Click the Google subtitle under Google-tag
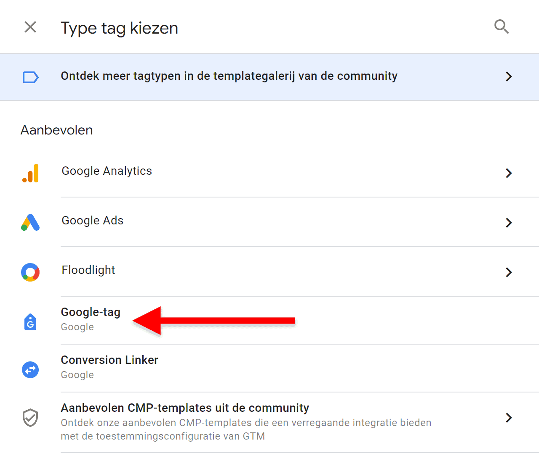Image resolution: width=539 pixels, height=453 pixels. coord(77,327)
